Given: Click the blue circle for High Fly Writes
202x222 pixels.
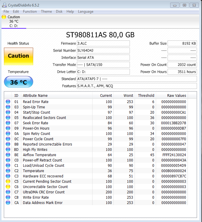Looking at the screenshot, I should [8, 149].
